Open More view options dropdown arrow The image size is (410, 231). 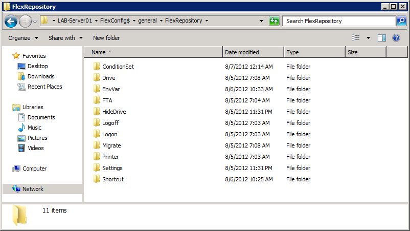(x=368, y=38)
